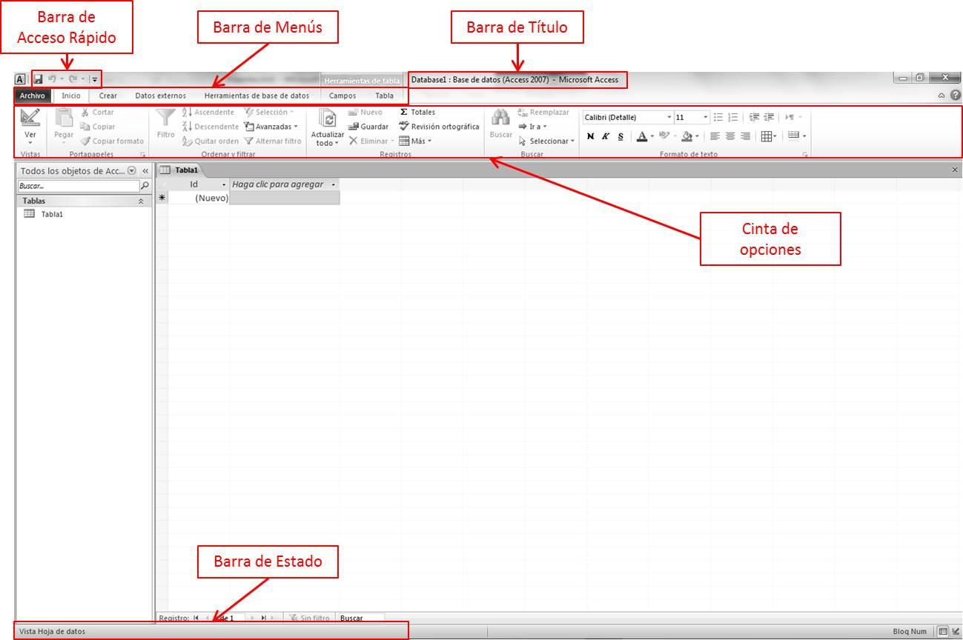
Task: Open the Calibri (Detalle) font dropdown
Action: (x=669, y=117)
